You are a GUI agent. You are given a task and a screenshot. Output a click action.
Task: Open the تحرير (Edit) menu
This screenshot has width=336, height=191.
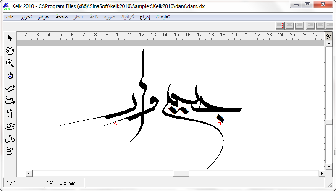point(26,17)
